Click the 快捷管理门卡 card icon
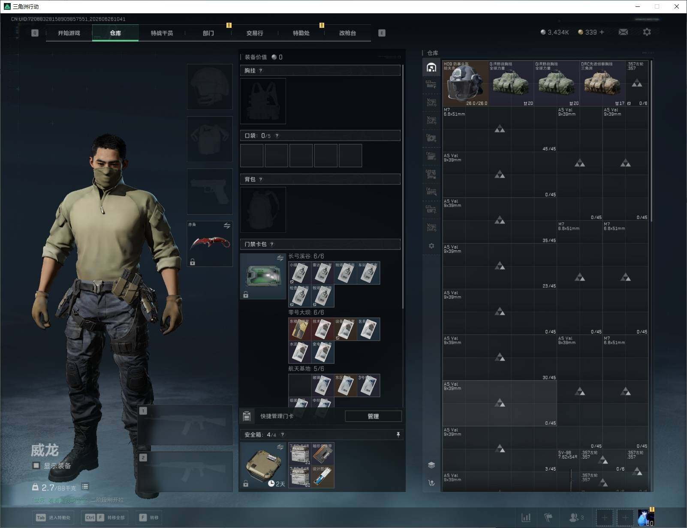The height and width of the screenshot is (528, 687). [x=247, y=416]
